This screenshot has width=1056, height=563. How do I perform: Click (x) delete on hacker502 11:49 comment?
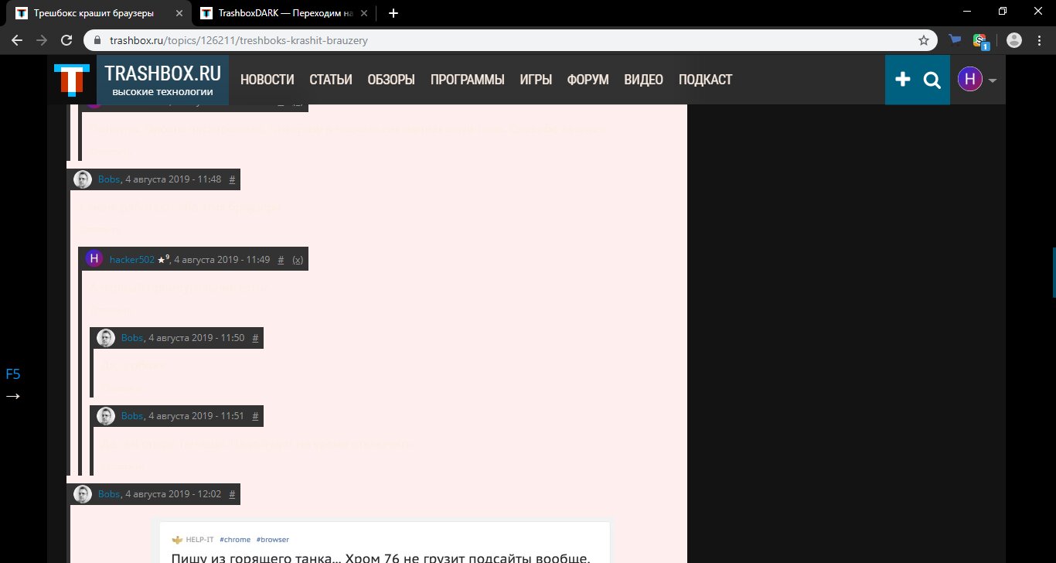298,260
